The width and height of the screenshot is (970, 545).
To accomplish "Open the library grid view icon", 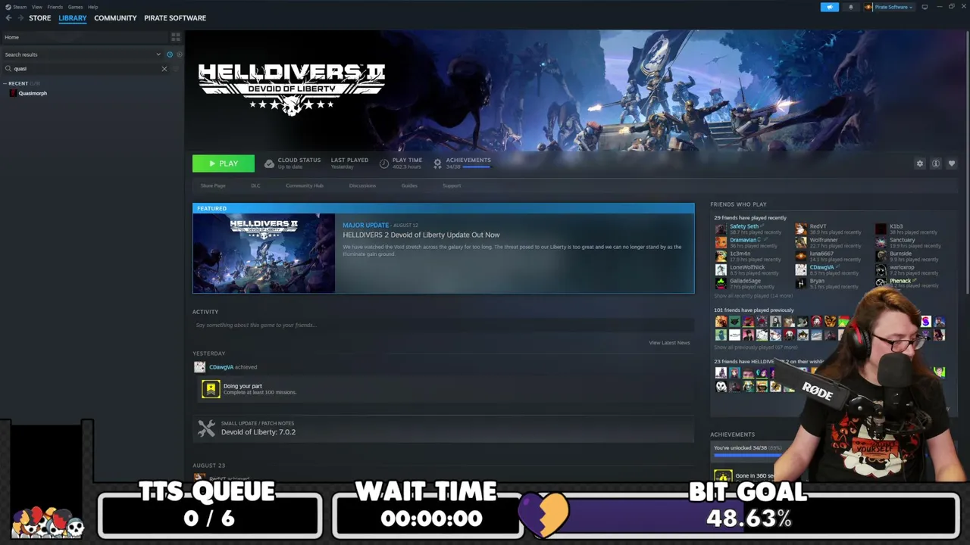I will coord(176,37).
